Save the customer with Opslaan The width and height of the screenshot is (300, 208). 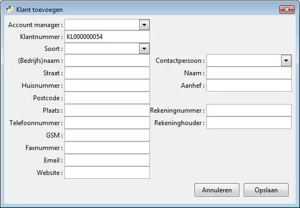[x=266, y=190]
